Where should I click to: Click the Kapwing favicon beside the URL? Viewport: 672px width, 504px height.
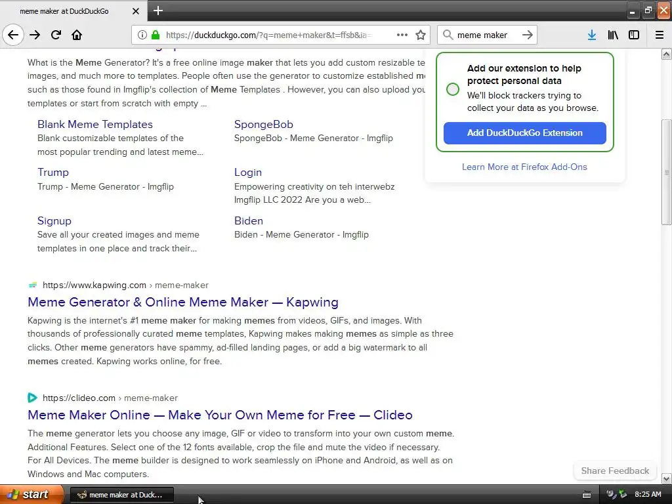click(x=33, y=285)
